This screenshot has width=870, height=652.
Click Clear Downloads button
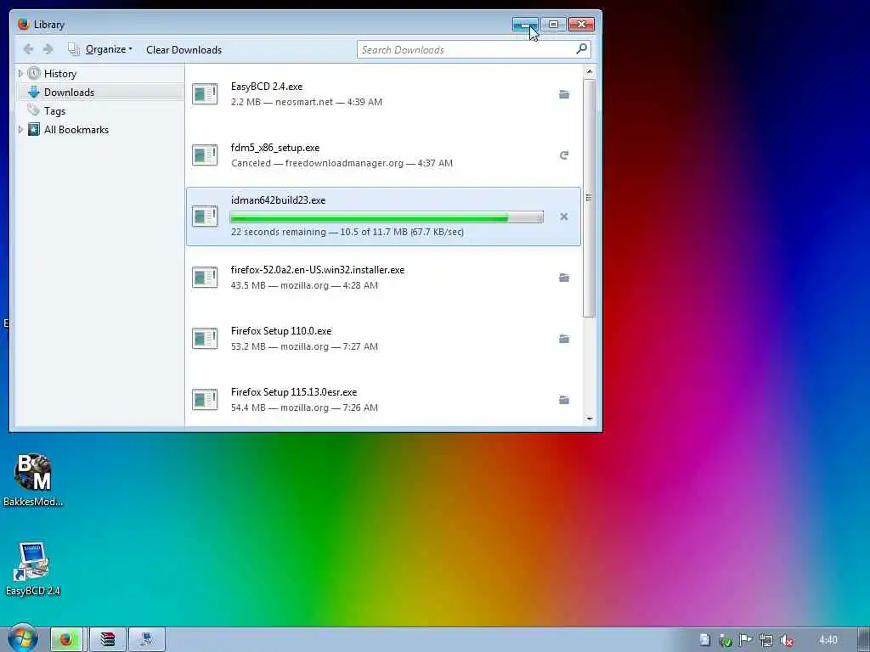tap(184, 49)
